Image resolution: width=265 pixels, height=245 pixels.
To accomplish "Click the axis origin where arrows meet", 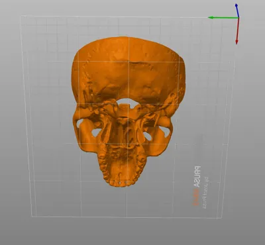I will [x=238, y=18].
